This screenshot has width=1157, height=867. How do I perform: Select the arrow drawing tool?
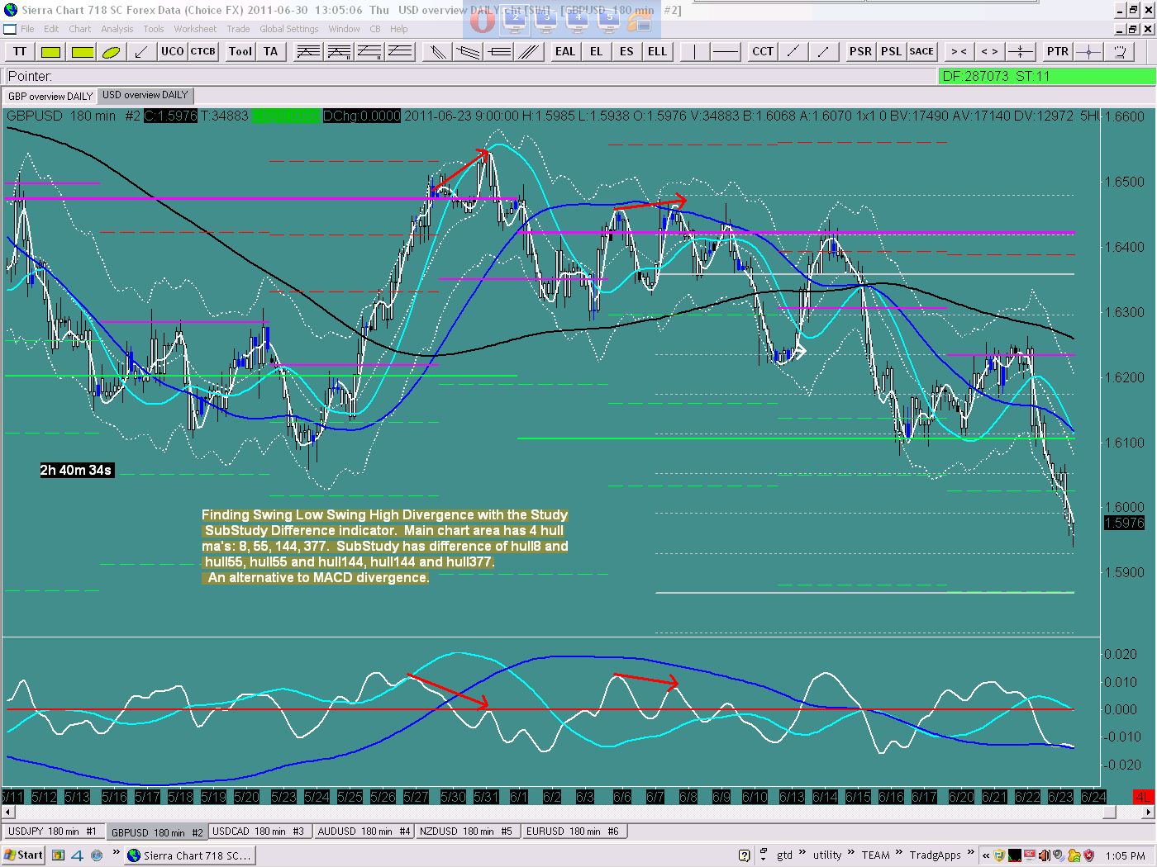click(x=141, y=52)
